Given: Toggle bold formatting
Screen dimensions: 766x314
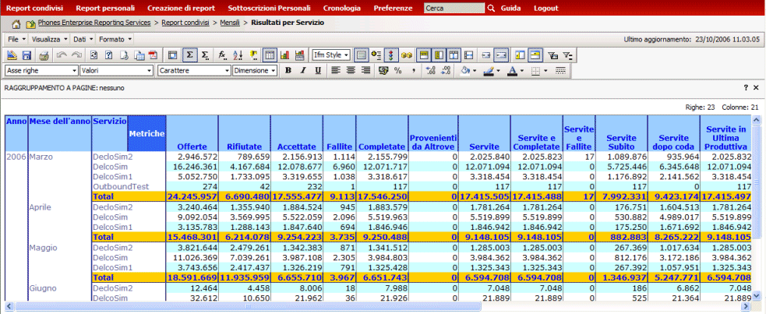Looking at the screenshot, I should pos(288,70).
